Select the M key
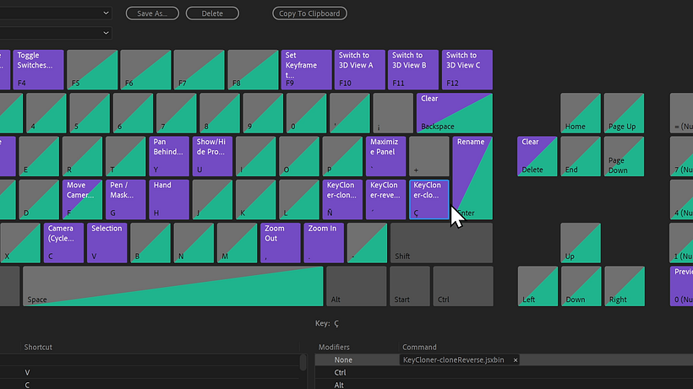Viewport: 693px width, 389px height. click(237, 242)
